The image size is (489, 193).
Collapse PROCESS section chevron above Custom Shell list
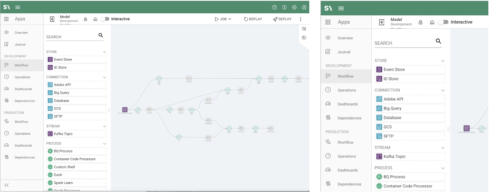coord(104,144)
